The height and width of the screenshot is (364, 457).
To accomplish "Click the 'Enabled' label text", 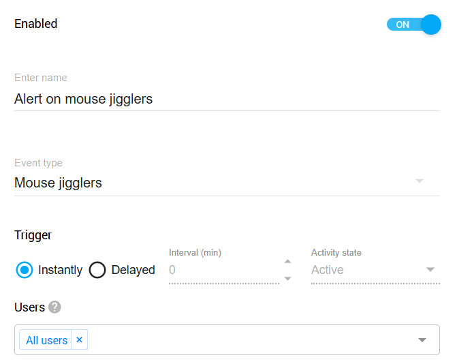I will 36,24.
